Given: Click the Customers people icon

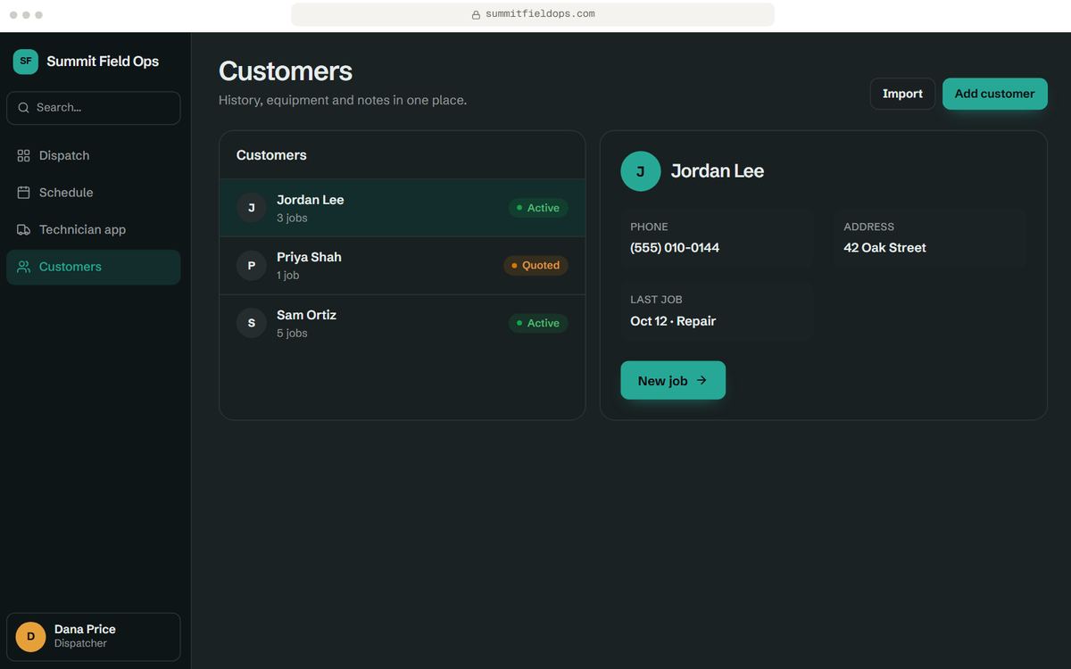Looking at the screenshot, I should pos(24,267).
